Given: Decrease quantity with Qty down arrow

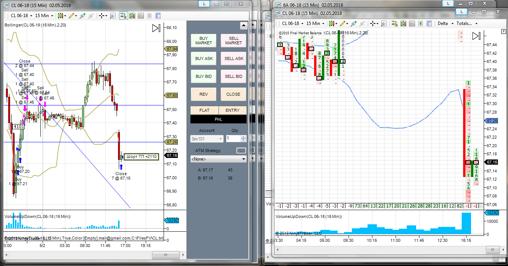Looking at the screenshot, I should coord(244,140).
